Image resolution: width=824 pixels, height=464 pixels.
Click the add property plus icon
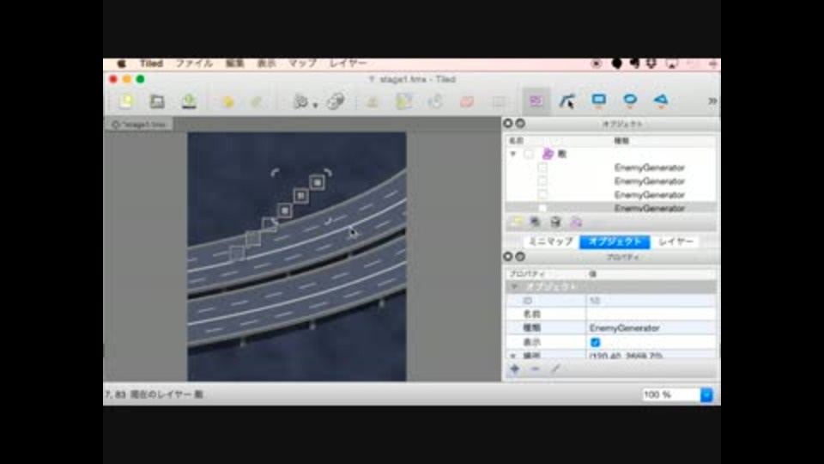coord(514,369)
